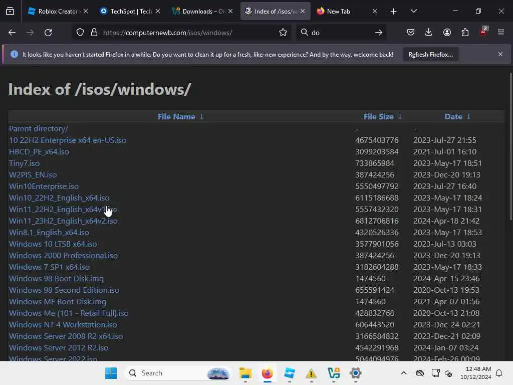Download Windows ME Boot Disk.img
The height and width of the screenshot is (385, 513).
pyautogui.click(x=58, y=301)
